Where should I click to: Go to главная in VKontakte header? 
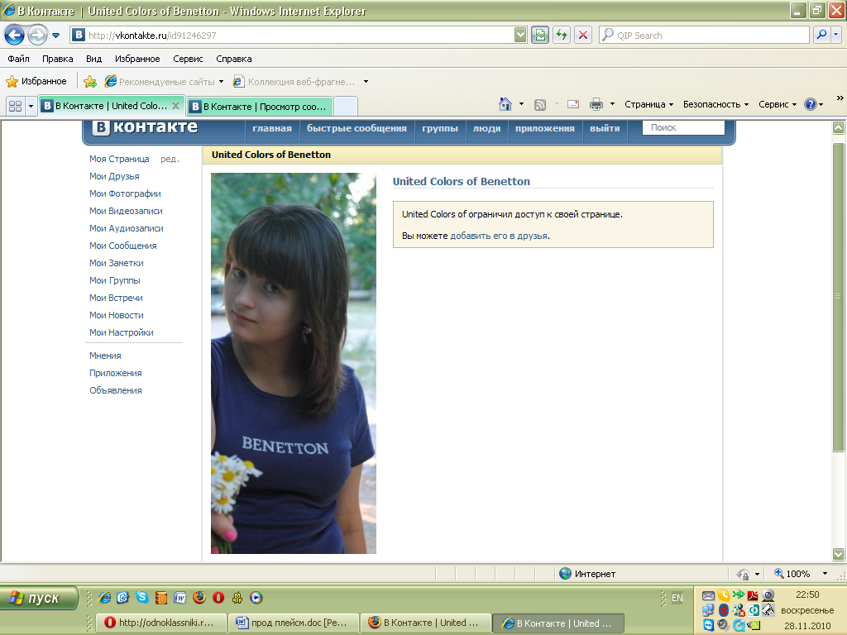tap(271, 128)
